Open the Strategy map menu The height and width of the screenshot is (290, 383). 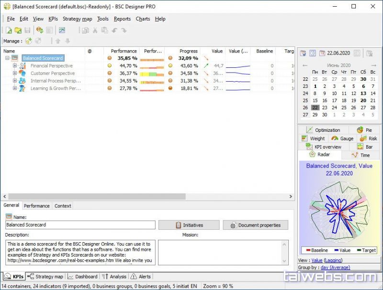pos(77,19)
